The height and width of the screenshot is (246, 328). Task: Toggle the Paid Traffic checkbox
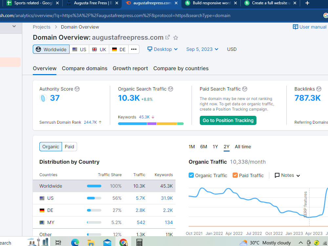235,175
